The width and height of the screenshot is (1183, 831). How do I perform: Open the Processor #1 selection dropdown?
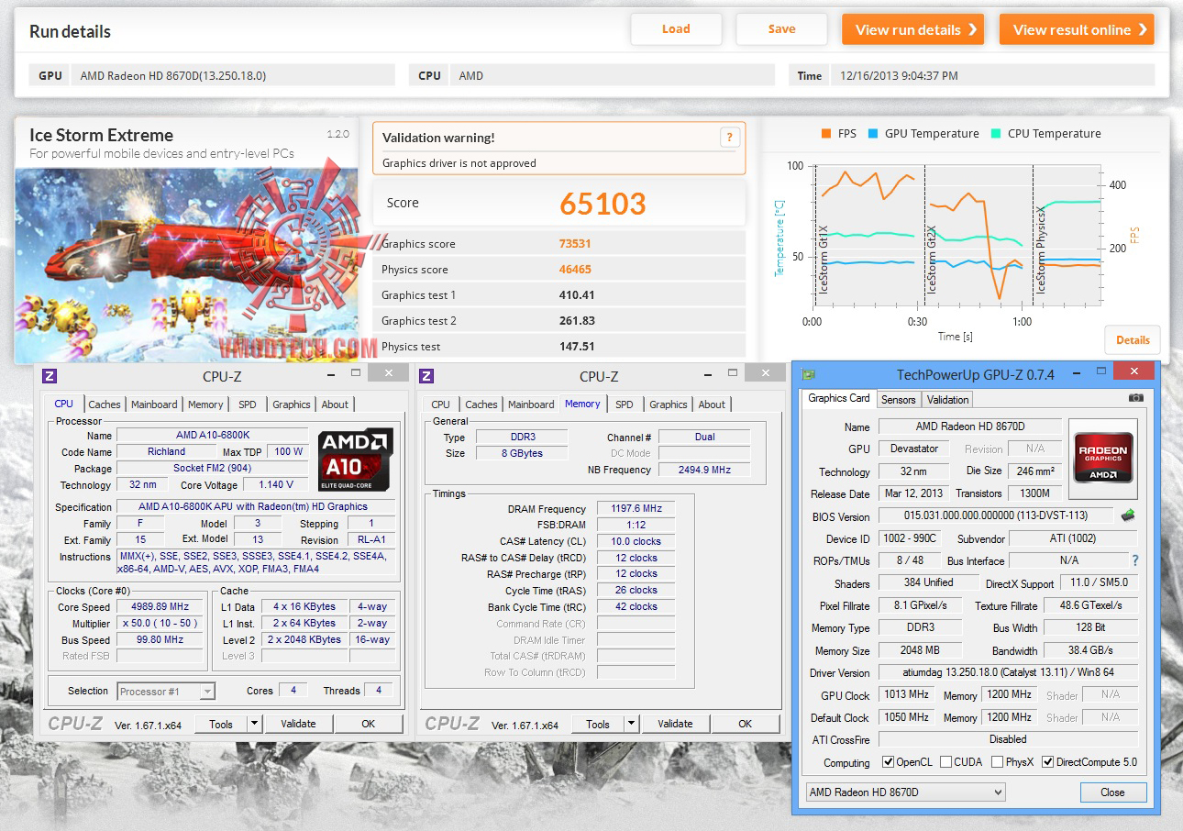coord(166,692)
